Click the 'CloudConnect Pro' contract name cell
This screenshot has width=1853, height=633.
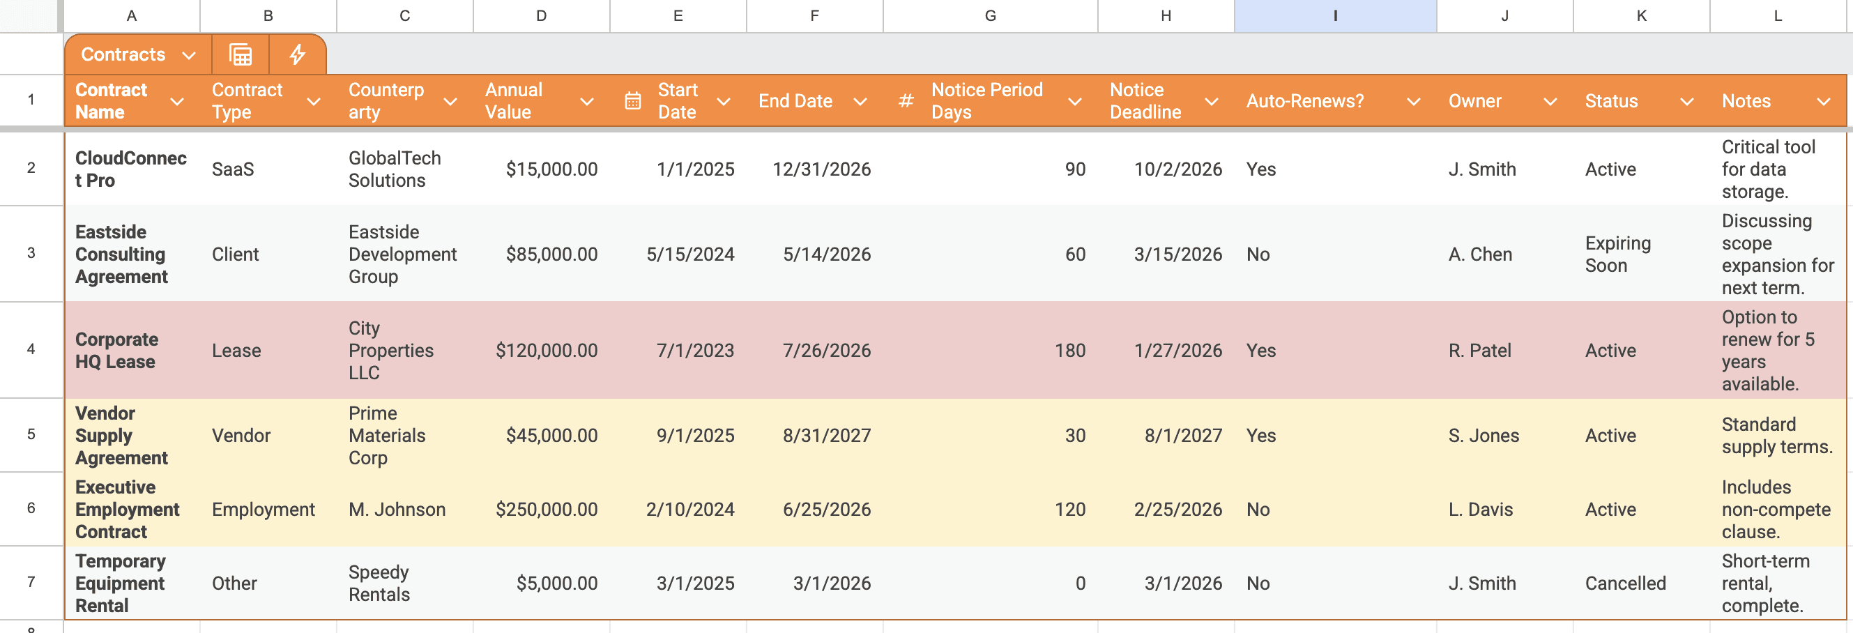pyautogui.click(x=132, y=169)
